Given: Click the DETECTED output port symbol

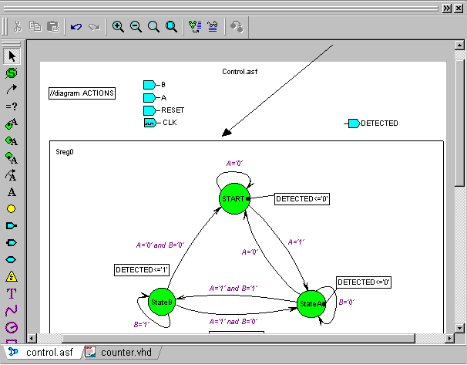Looking at the screenshot, I should click(353, 123).
